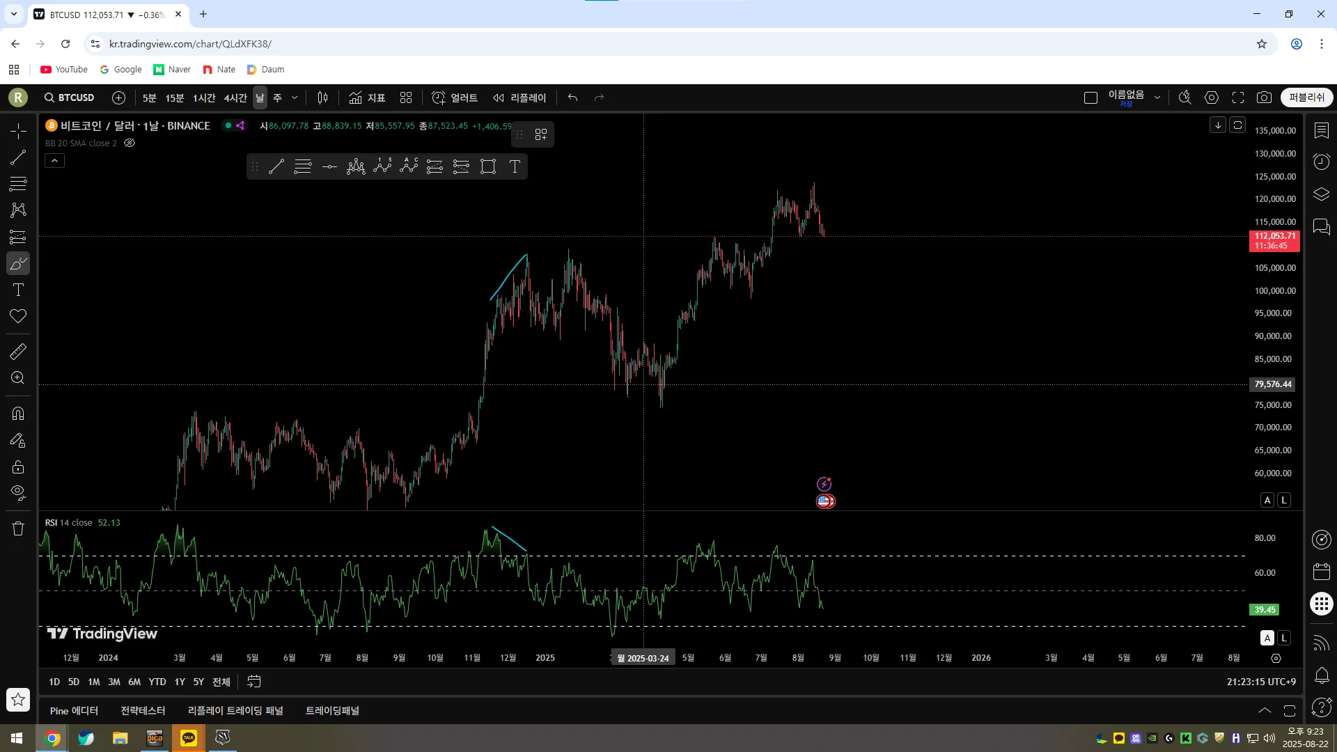Click the BTCUSD symbol search field
The height and width of the screenshot is (752, 1337).
point(70,97)
